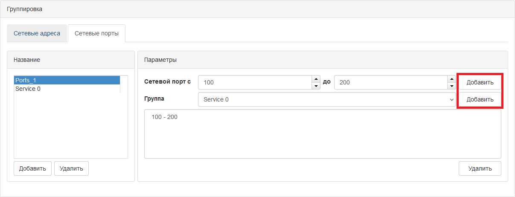
Task: Click Добавить next to the Группа dropdown
Action: [480, 99]
